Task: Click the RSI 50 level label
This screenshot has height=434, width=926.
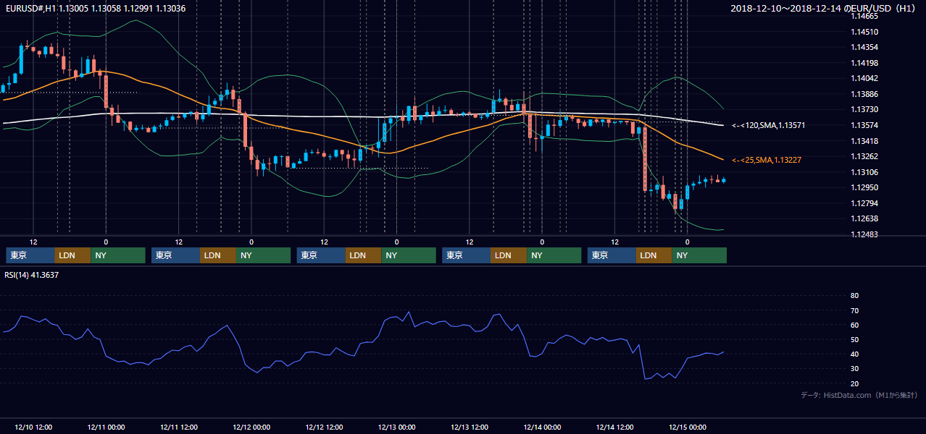Action: 854,339
